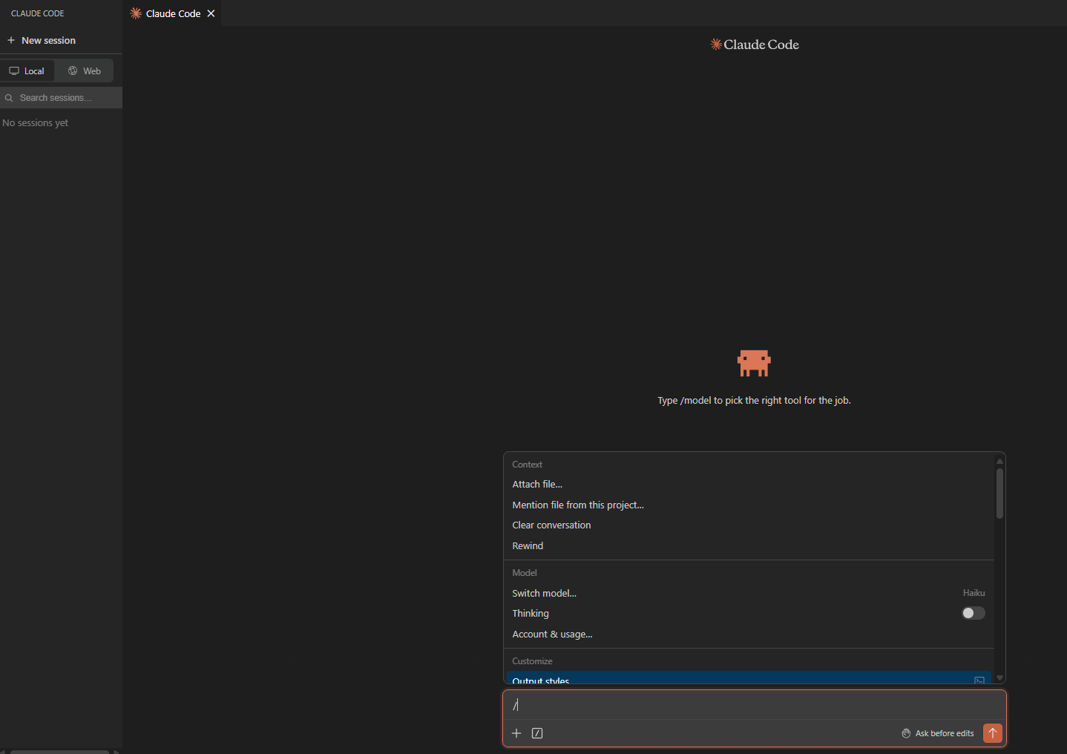Click the plus attach icon in the prompt box
The width and height of the screenshot is (1067, 754).
click(516, 733)
